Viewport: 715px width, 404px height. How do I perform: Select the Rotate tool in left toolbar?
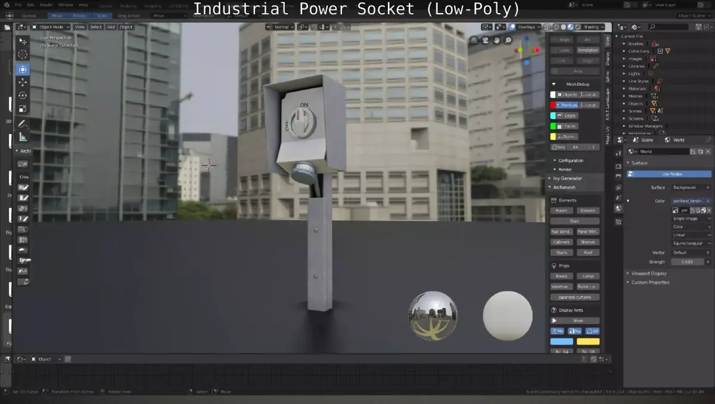tap(23, 95)
